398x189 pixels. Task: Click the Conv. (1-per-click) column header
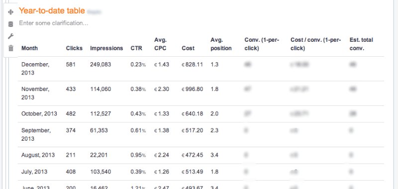[262, 44]
